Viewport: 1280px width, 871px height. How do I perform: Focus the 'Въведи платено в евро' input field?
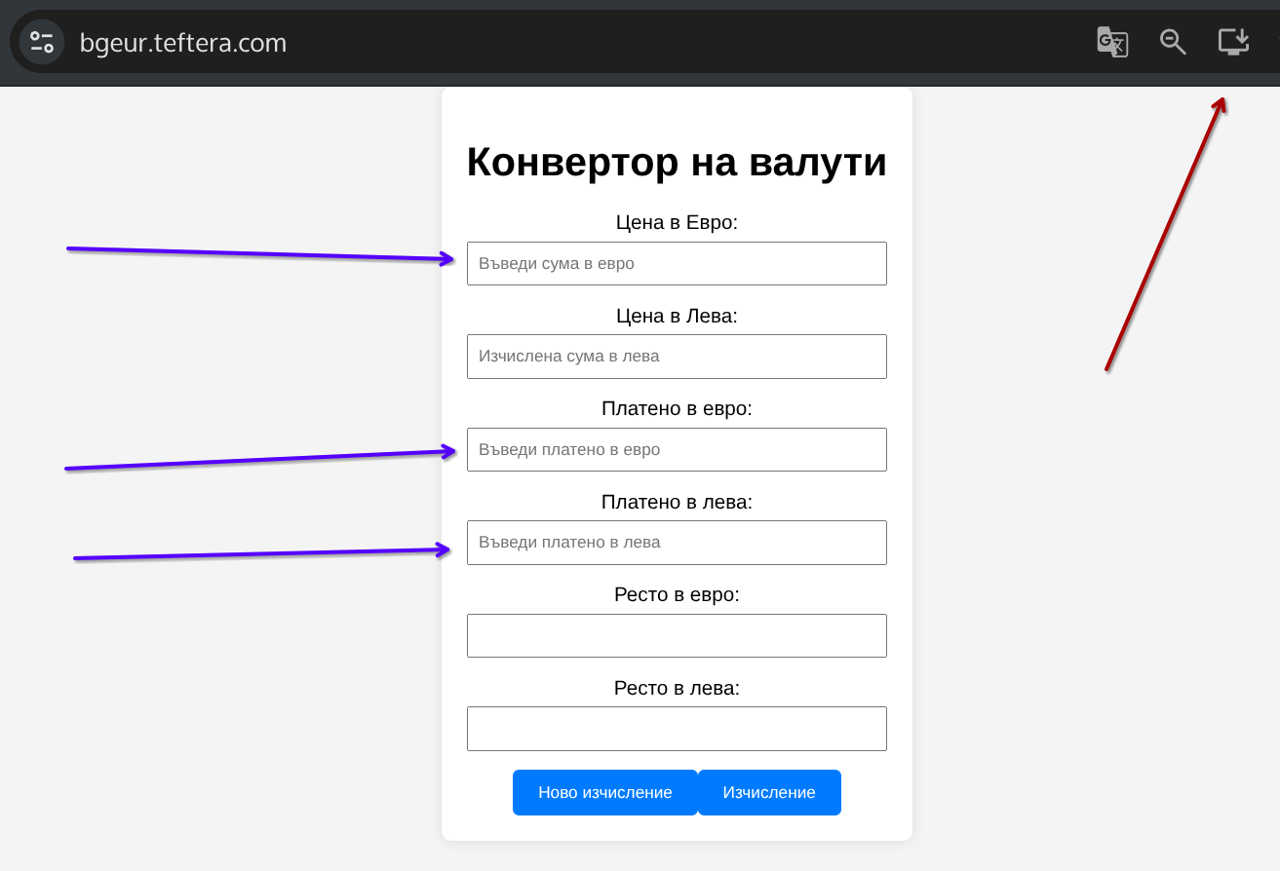click(x=677, y=450)
